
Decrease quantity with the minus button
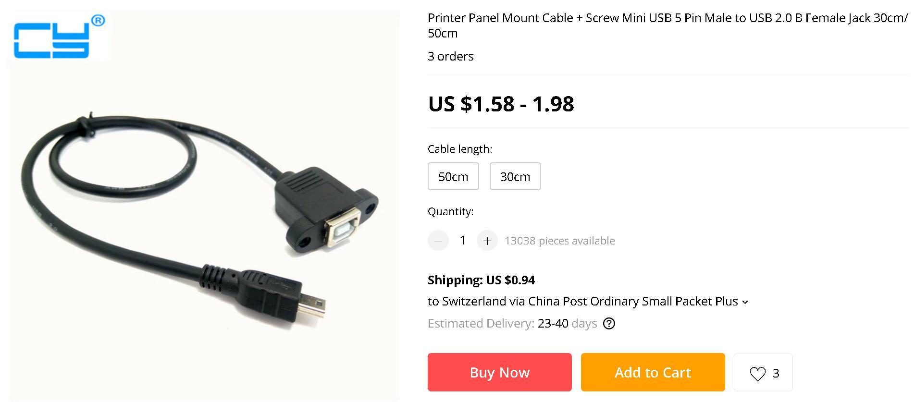tap(438, 241)
